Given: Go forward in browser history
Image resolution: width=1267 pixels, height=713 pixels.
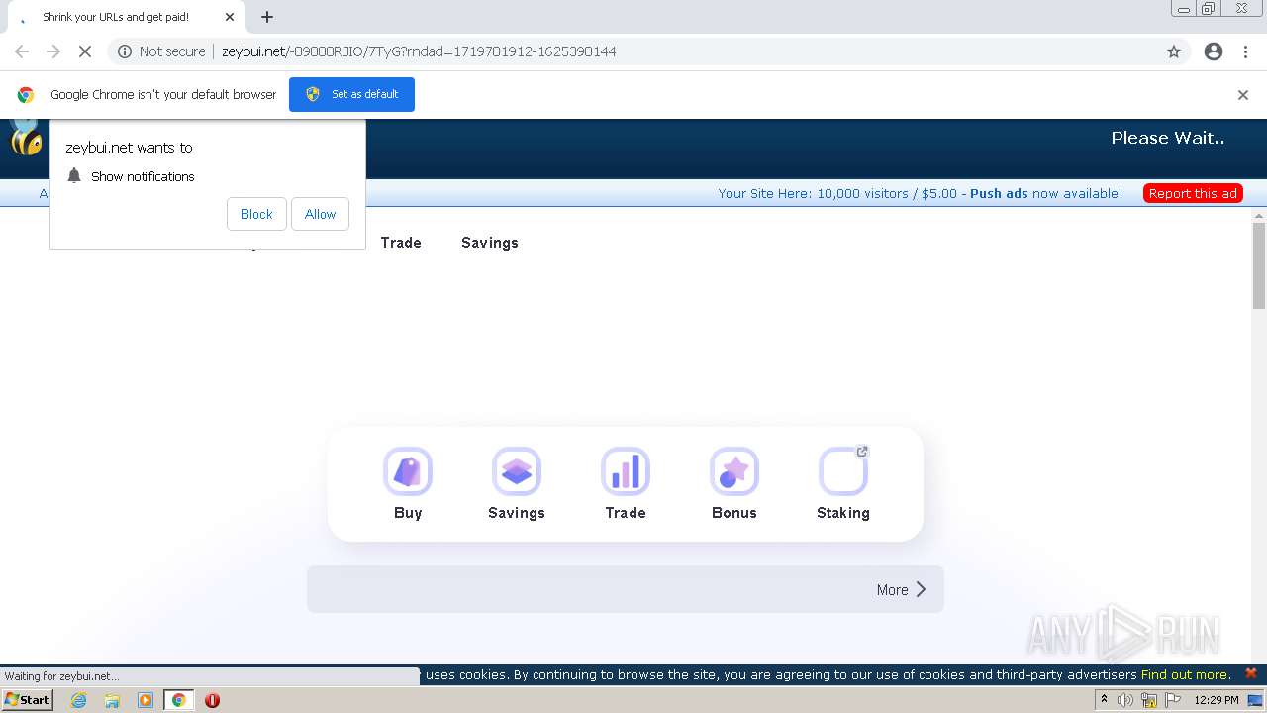Looking at the screenshot, I should 53,51.
